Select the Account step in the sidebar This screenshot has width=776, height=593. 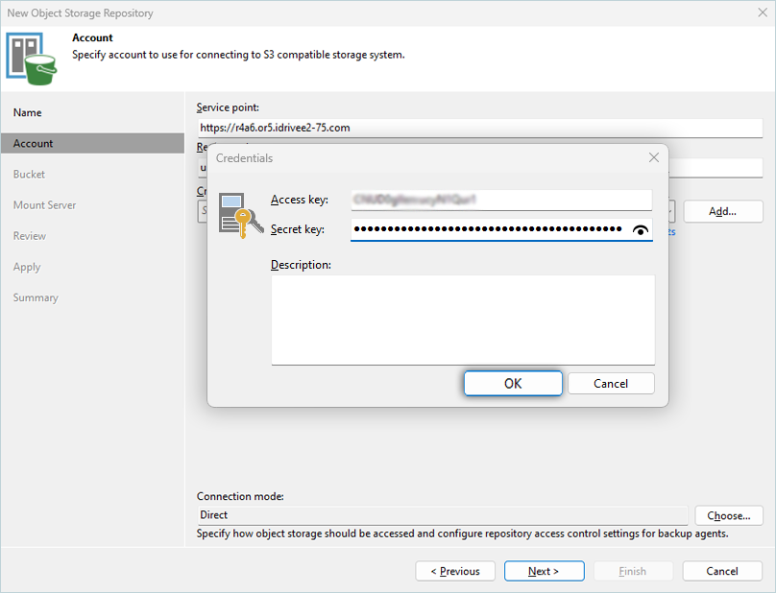click(34, 143)
